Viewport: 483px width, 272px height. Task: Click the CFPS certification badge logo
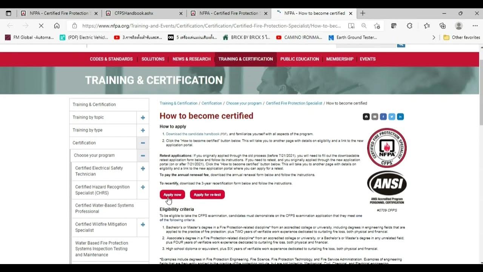point(387,148)
